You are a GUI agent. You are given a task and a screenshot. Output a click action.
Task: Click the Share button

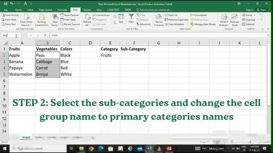click(x=261, y=10)
